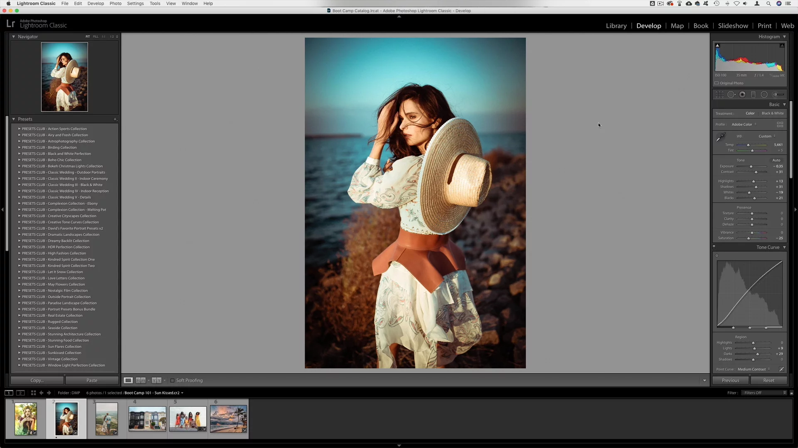This screenshot has width=798, height=448.
Task: Click the Exposure slider handle
Action: click(x=751, y=166)
